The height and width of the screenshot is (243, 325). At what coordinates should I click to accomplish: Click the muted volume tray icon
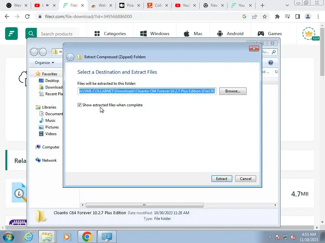(x=293, y=237)
